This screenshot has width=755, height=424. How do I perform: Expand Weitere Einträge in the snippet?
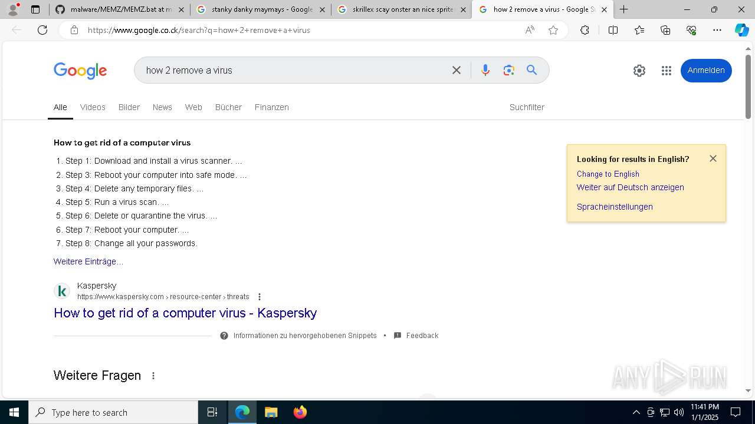point(88,261)
